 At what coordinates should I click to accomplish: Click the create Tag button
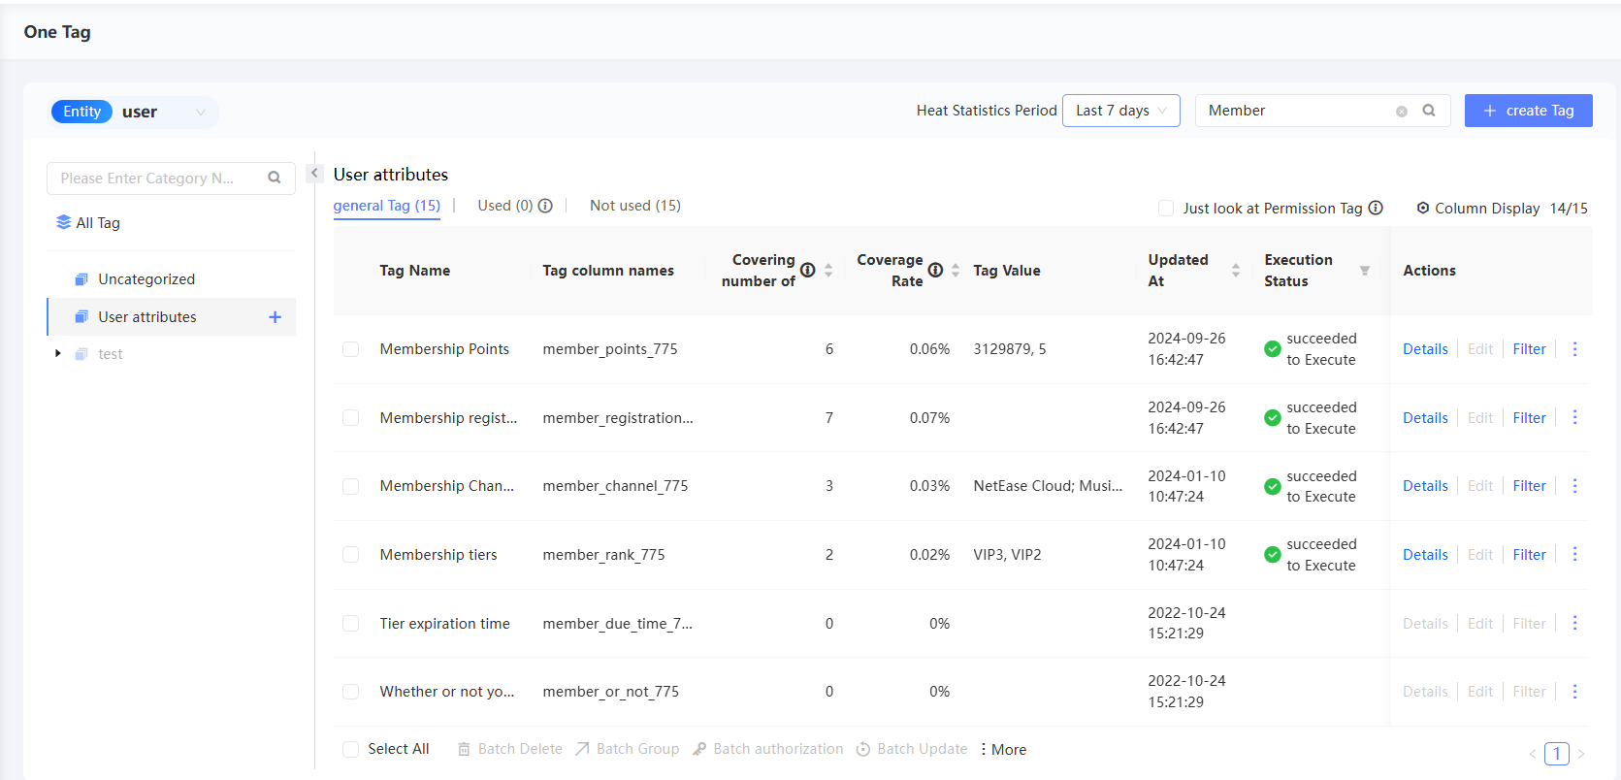coord(1528,111)
